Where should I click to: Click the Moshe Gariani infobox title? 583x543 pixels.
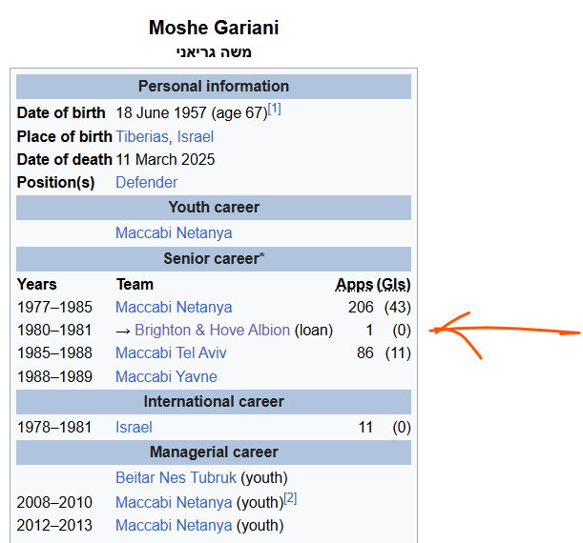point(214,28)
